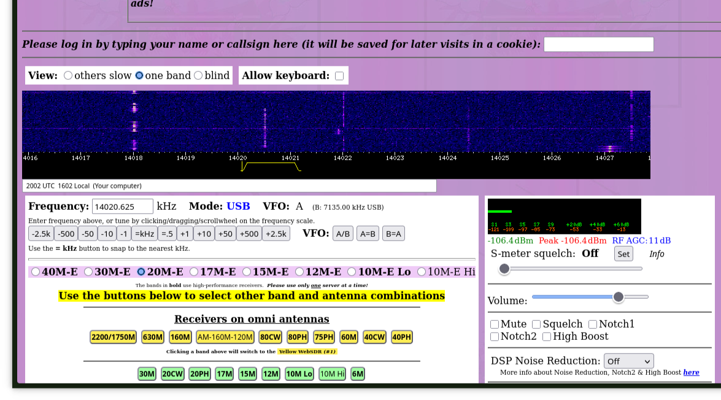Enable the High Boost checkbox
The image size is (721, 400).
(547, 337)
